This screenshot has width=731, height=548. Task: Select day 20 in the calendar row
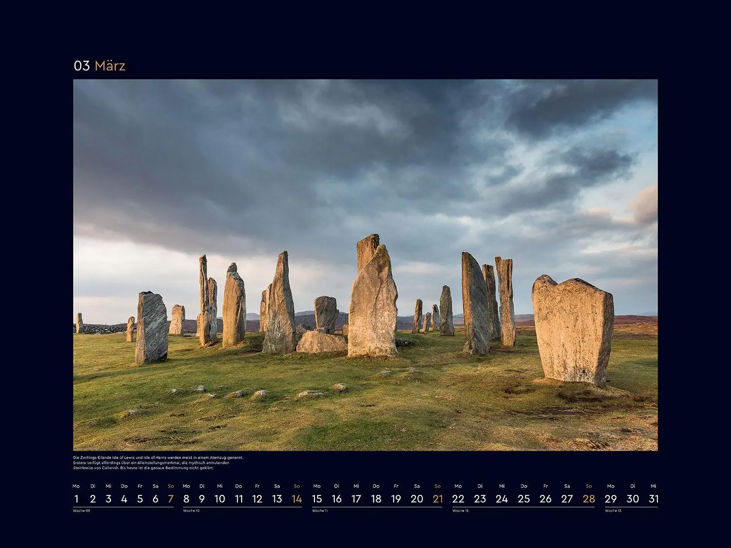click(x=417, y=499)
